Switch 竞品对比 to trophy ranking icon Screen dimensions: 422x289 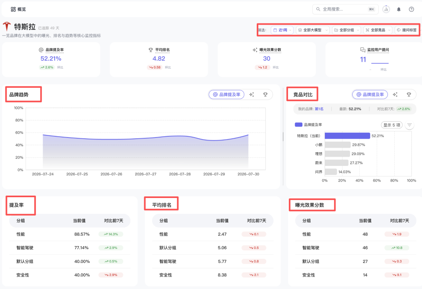click(409, 95)
